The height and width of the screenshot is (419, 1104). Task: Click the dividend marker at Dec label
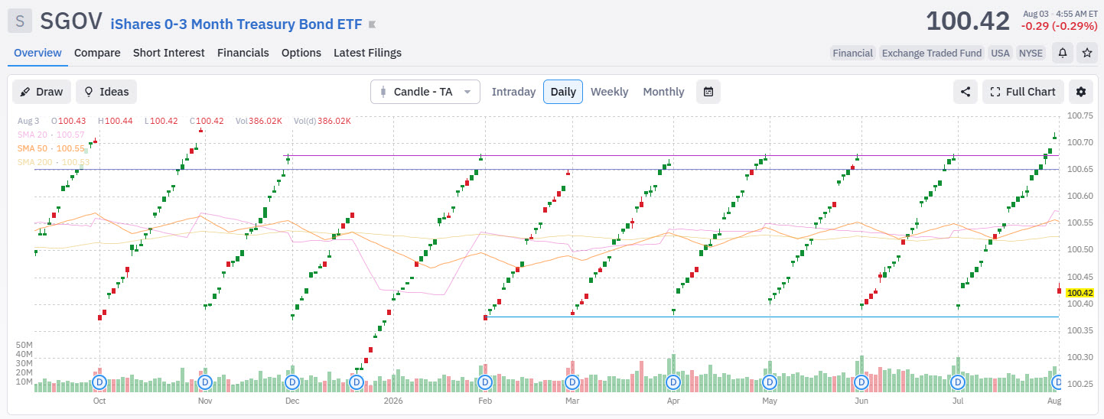291,381
